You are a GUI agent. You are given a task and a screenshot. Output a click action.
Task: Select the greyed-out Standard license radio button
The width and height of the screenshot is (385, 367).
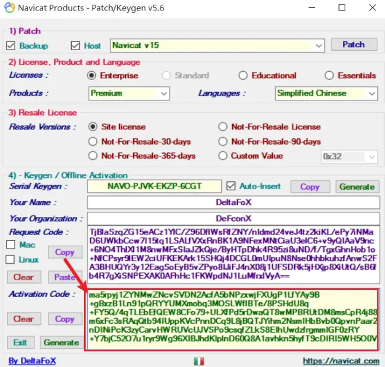[166, 75]
